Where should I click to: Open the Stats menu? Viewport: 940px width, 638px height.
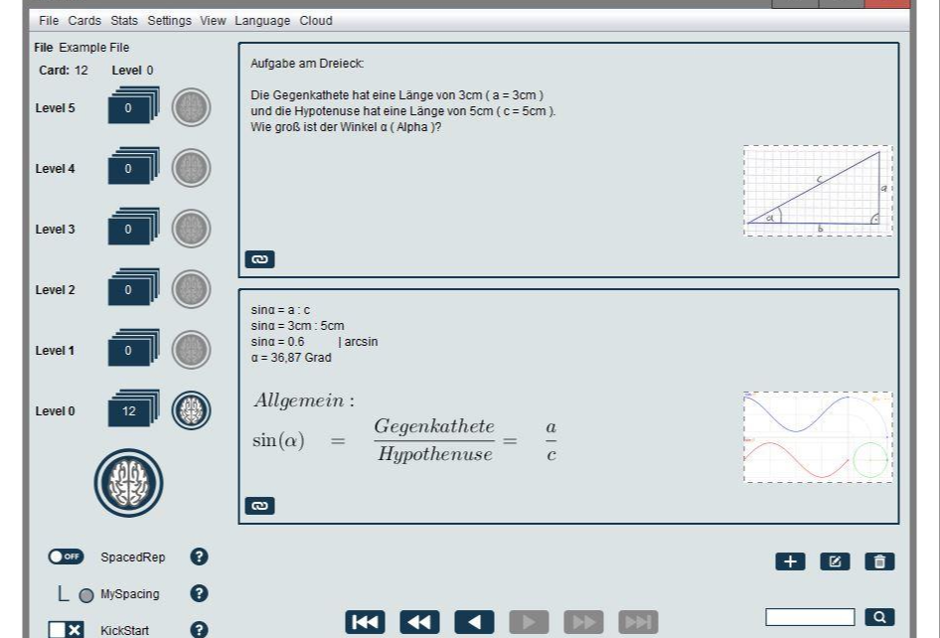tap(122, 20)
